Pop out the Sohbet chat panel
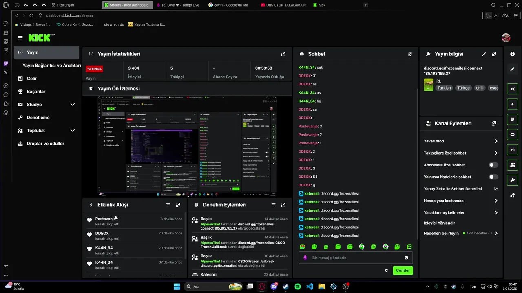 (409, 54)
